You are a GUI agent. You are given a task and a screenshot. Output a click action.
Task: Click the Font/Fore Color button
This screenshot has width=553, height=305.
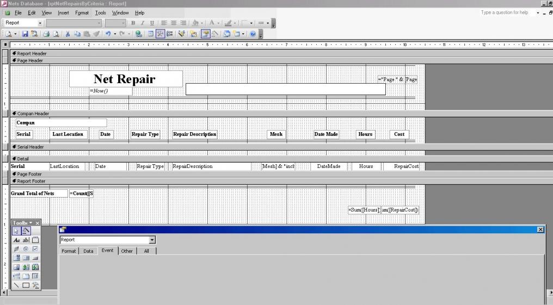click(212, 23)
